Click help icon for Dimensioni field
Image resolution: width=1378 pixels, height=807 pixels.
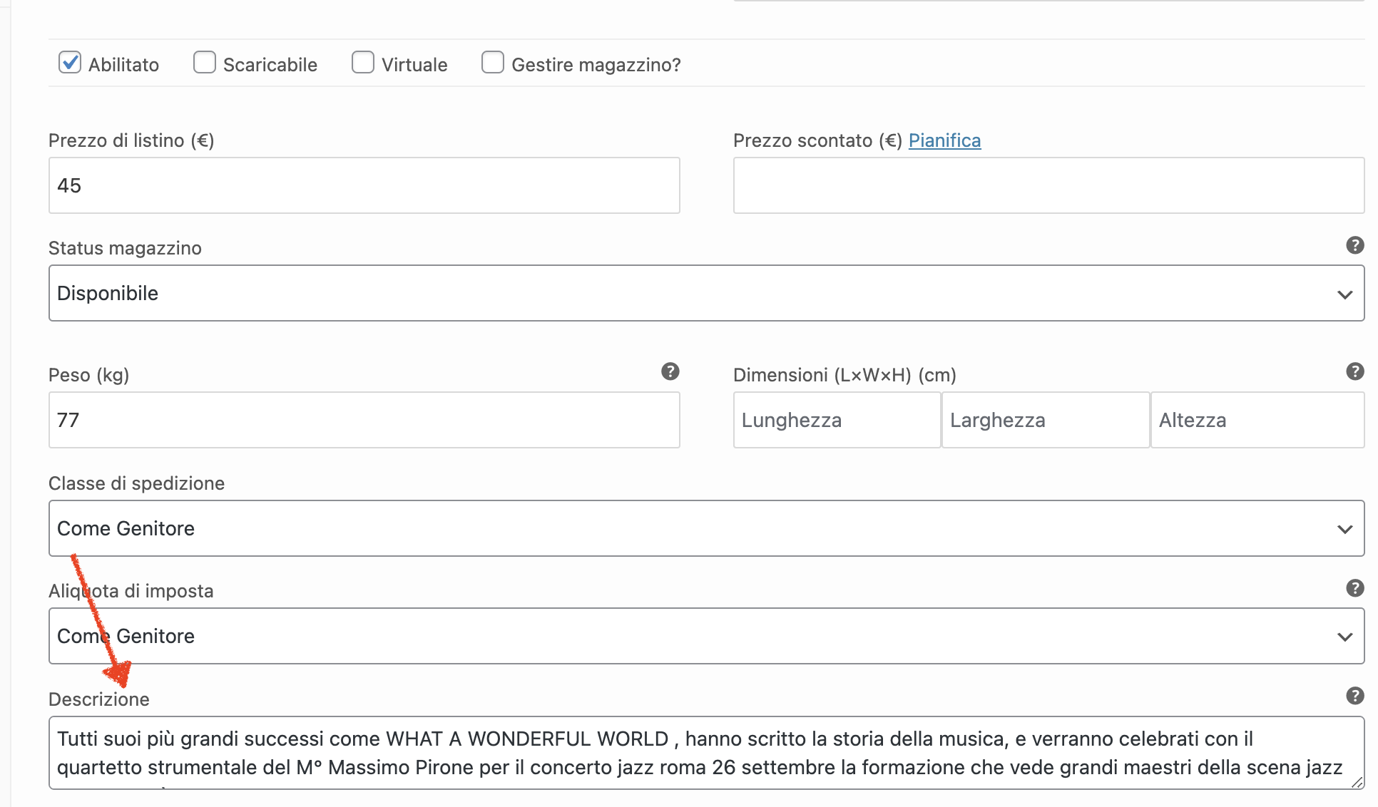1354,371
